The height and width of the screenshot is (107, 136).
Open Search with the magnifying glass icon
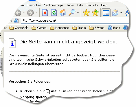(x=72, y=13)
